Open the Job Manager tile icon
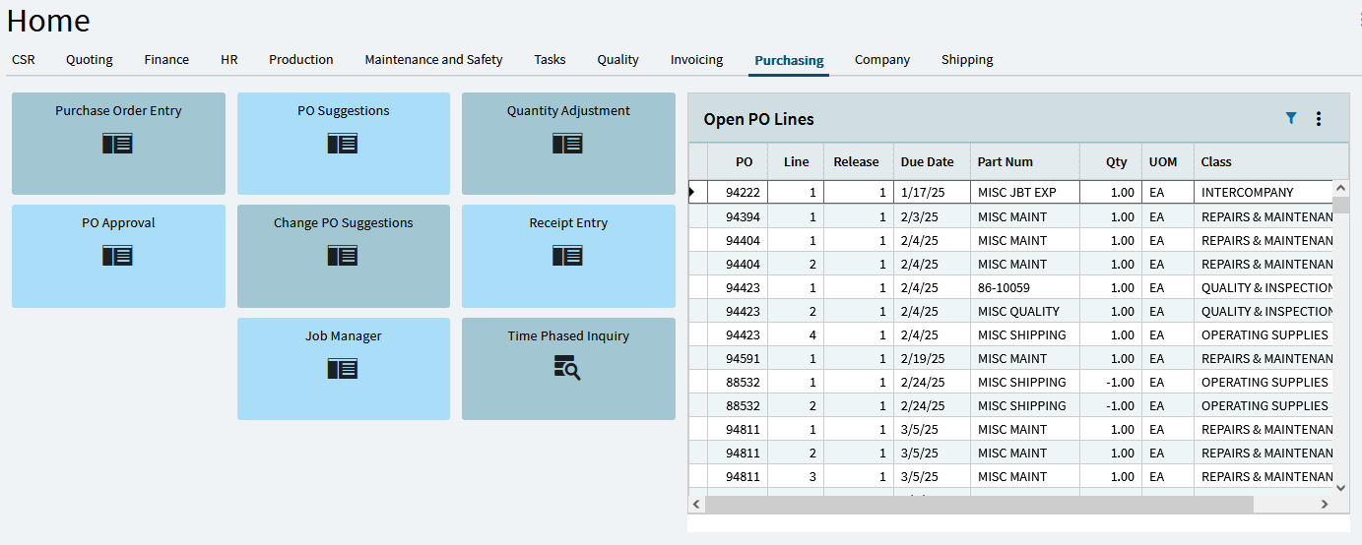 343,369
